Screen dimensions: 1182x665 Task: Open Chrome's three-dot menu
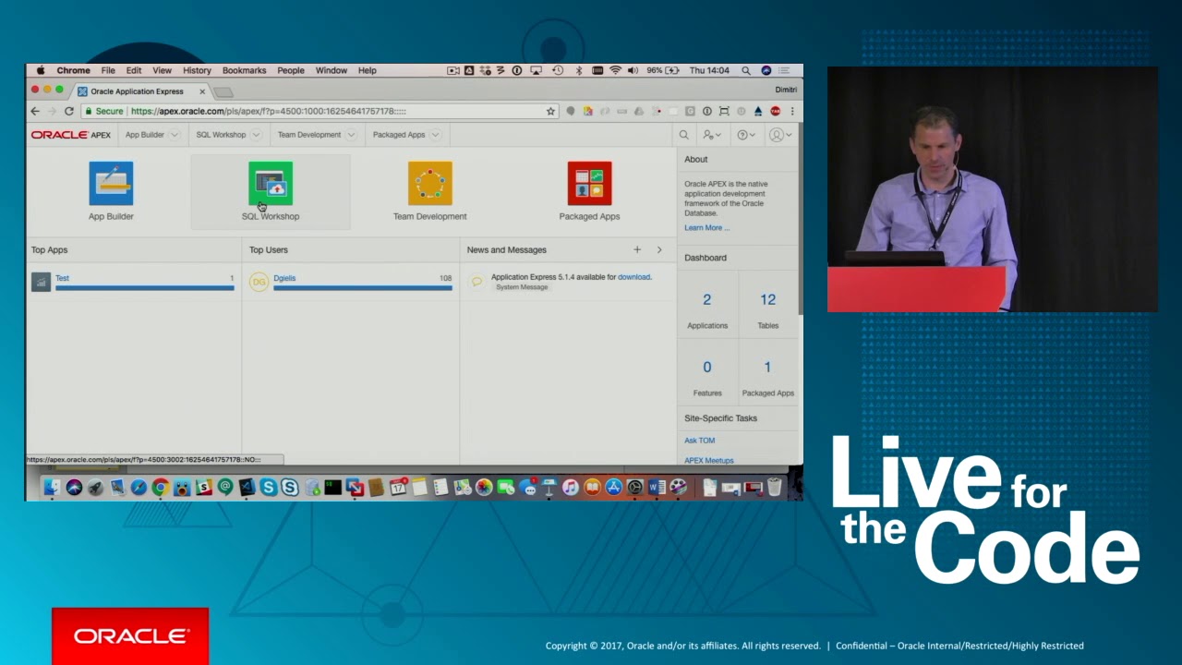791,111
